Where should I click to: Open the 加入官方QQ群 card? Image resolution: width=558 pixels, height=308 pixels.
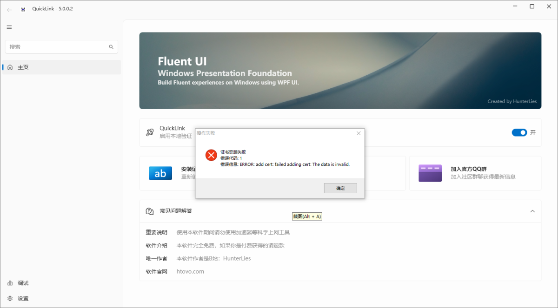(475, 173)
